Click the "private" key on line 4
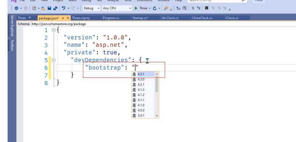Viewport: 296px width, 142px height. (x=80, y=53)
